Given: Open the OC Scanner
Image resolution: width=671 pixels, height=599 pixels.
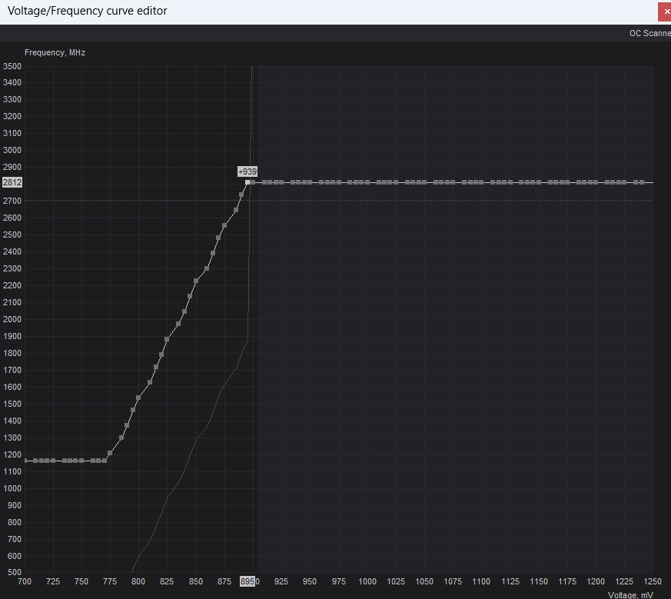Looking at the screenshot, I should pos(649,33).
